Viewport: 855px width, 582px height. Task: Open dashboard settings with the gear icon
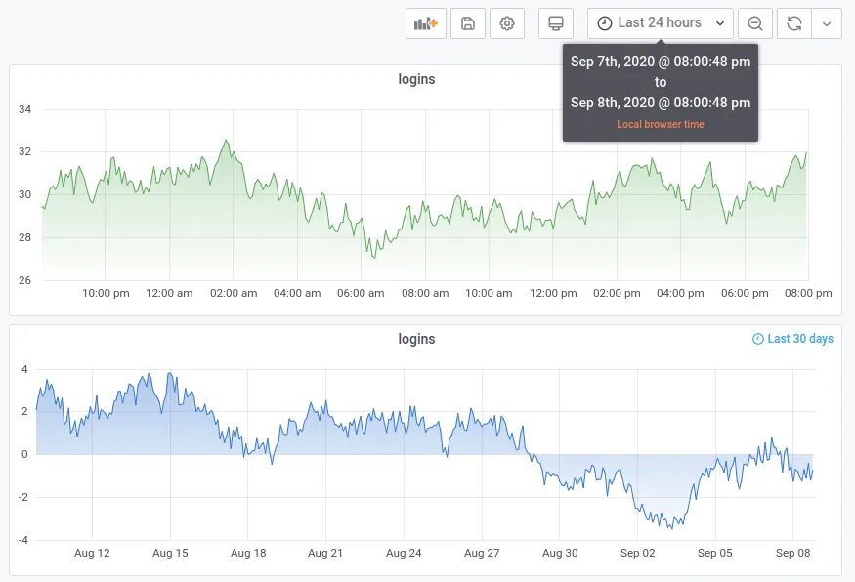pos(506,22)
